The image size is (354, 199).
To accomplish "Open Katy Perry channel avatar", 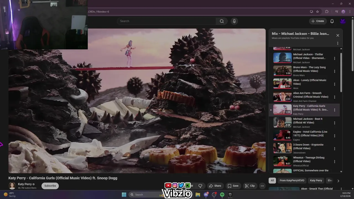I will pos(12,186).
